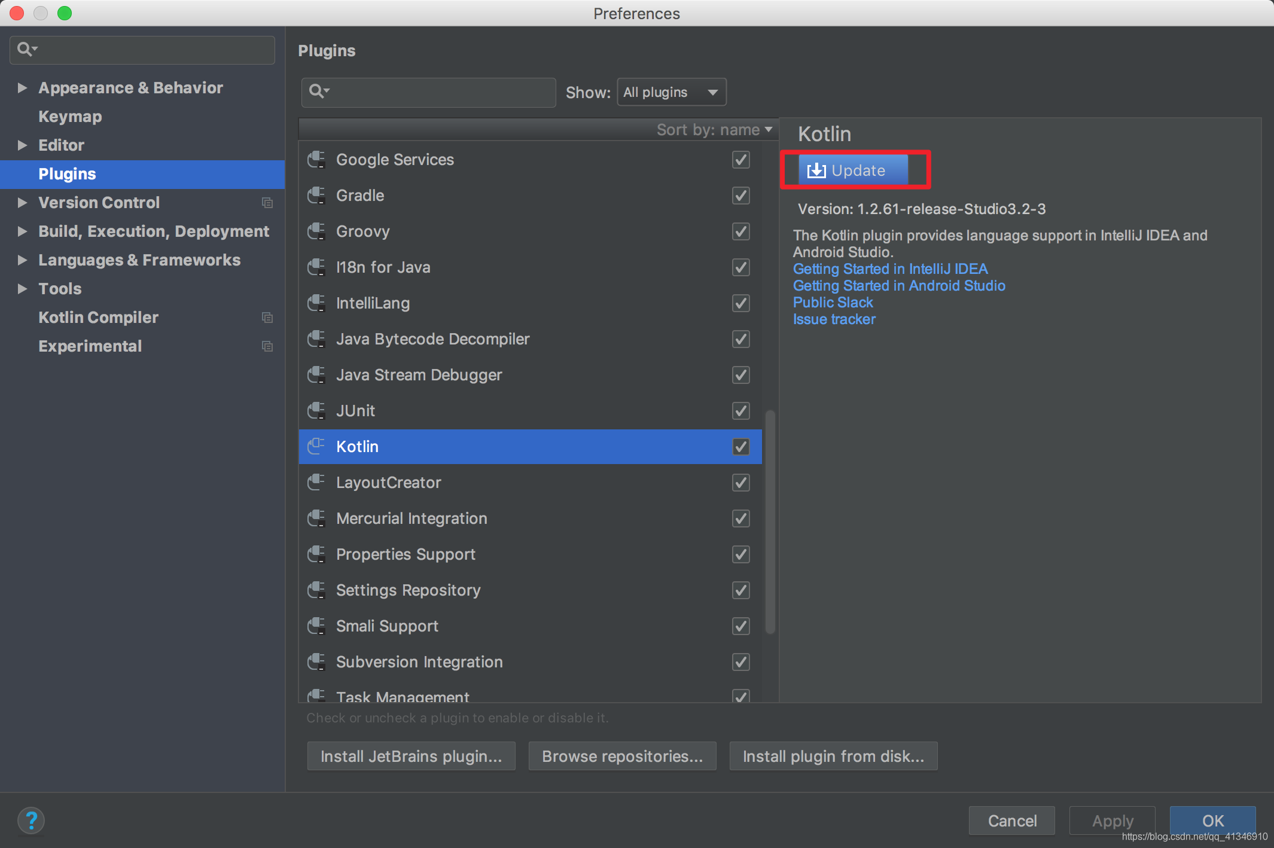Open the Public Slack link
Image resolution: width=1274 pixels, height=848 pixels.
(833, 303)
